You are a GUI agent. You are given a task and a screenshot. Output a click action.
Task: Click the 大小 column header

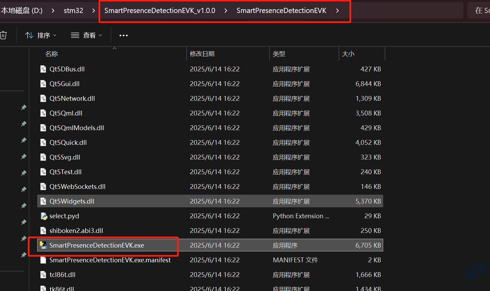coord(348,54)
